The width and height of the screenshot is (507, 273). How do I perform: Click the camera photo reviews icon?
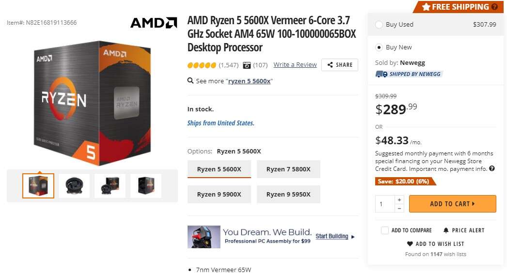point(247,65)
